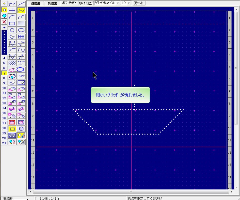Expand the dot spacing arrow below red X
The height and width of the screenshot is (200, 240).
click(4, 27)
